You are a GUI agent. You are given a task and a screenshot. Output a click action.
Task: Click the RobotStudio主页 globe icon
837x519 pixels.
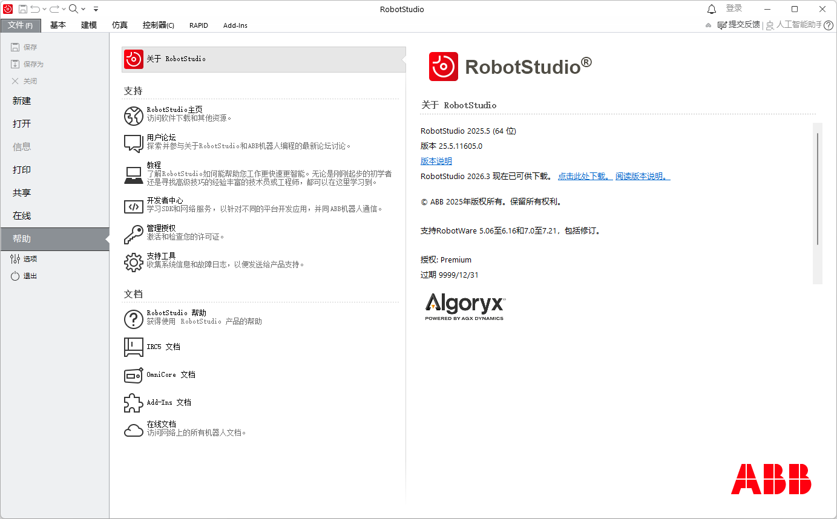[133, 116]
